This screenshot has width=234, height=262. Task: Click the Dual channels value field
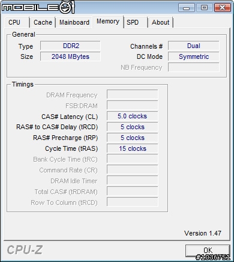(194, 46)
